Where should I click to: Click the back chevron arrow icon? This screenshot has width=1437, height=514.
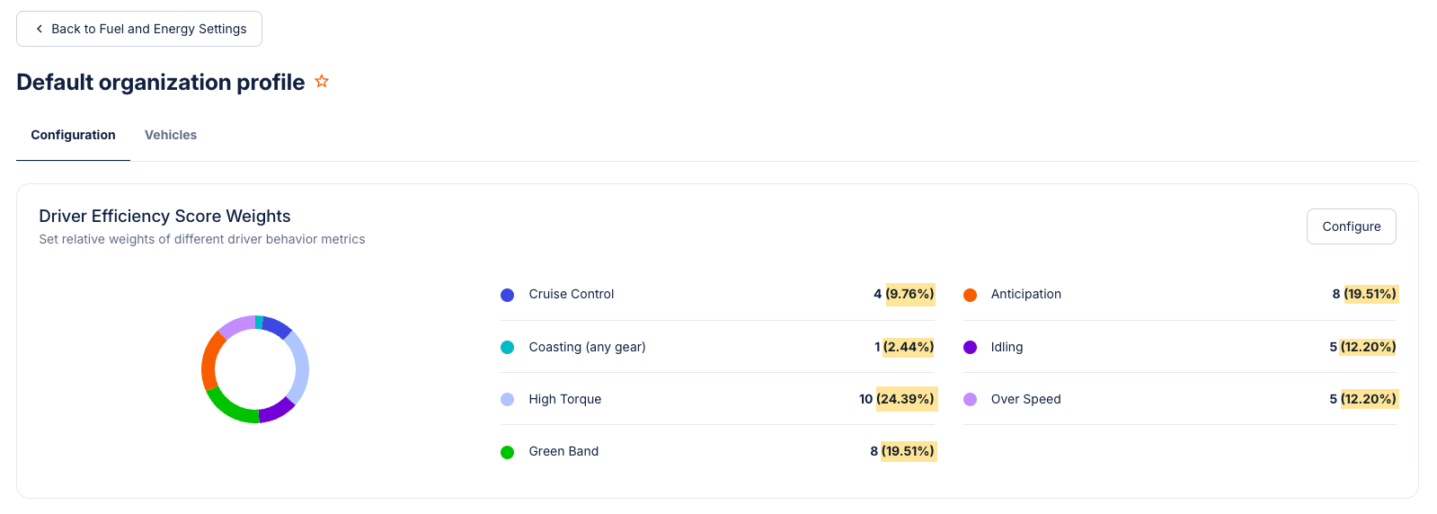pyautogui.click(x=40, y=29)
